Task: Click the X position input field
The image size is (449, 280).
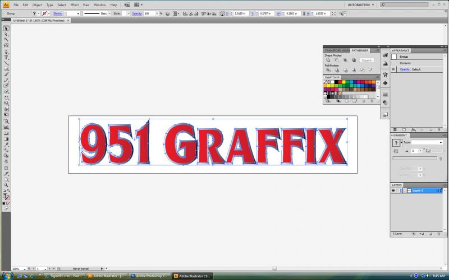Action: pyautogui.click(x=241, y=13)
